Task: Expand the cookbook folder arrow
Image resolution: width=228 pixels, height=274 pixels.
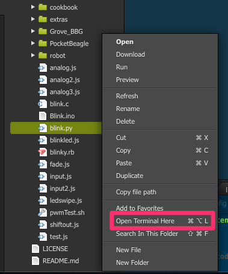Action: [33, 7]
